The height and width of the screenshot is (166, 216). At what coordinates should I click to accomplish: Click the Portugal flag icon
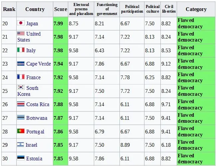[x=21, y=131]
